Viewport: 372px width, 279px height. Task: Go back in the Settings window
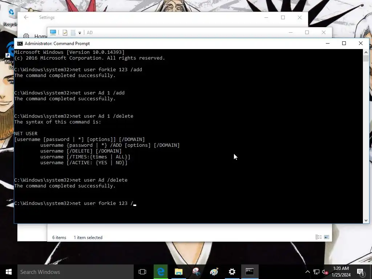[x=26, y=17]
